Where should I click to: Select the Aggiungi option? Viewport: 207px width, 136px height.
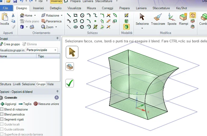coord(8,104)
